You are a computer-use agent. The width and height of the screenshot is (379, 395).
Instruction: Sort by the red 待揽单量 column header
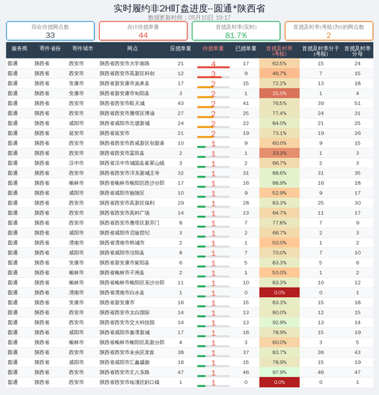213,49
